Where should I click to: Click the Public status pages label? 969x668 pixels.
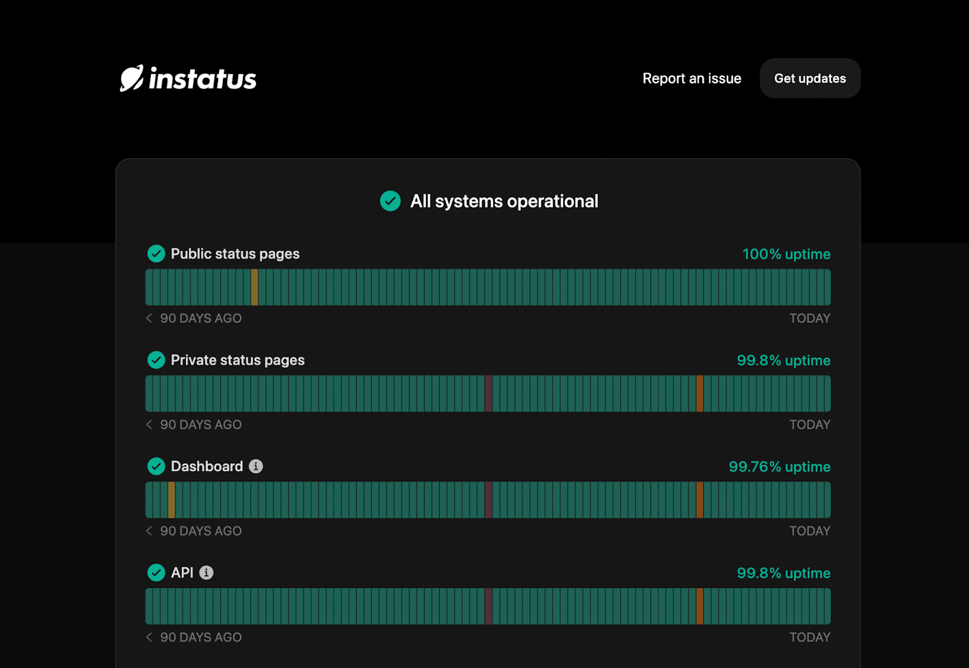(x=235, y=254)
